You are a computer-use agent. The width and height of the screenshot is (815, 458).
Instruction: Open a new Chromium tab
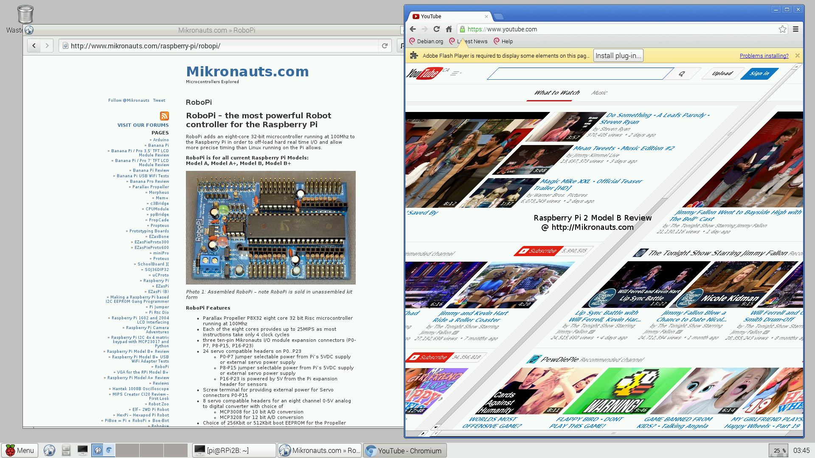tap(499, 17)
